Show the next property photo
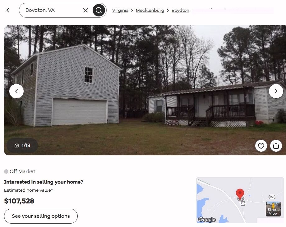The image size is (286, 227). click(276, 91)
